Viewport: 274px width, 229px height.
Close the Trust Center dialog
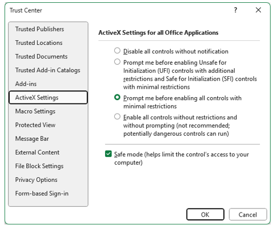coord(258,10)
